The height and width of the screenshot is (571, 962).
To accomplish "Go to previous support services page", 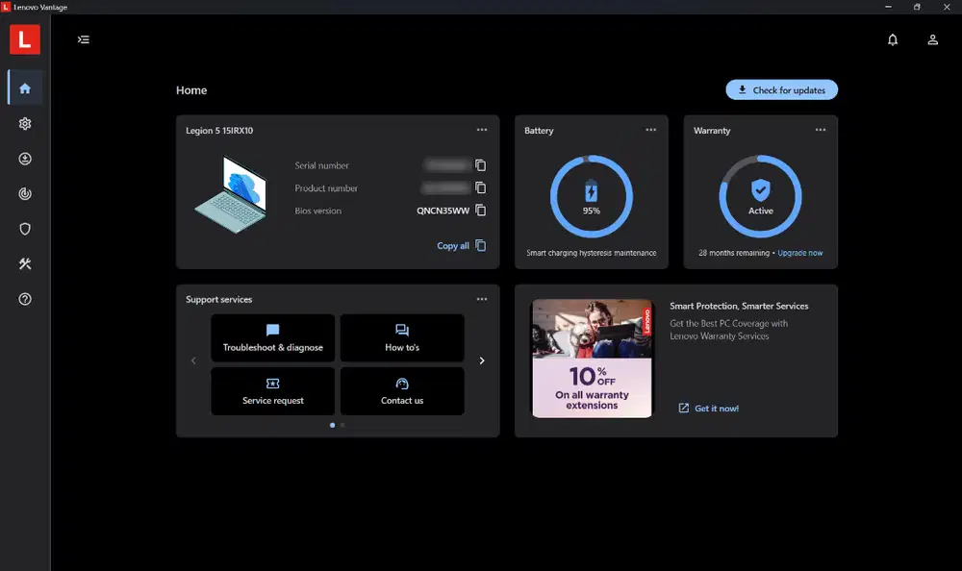I will (194, 360).
